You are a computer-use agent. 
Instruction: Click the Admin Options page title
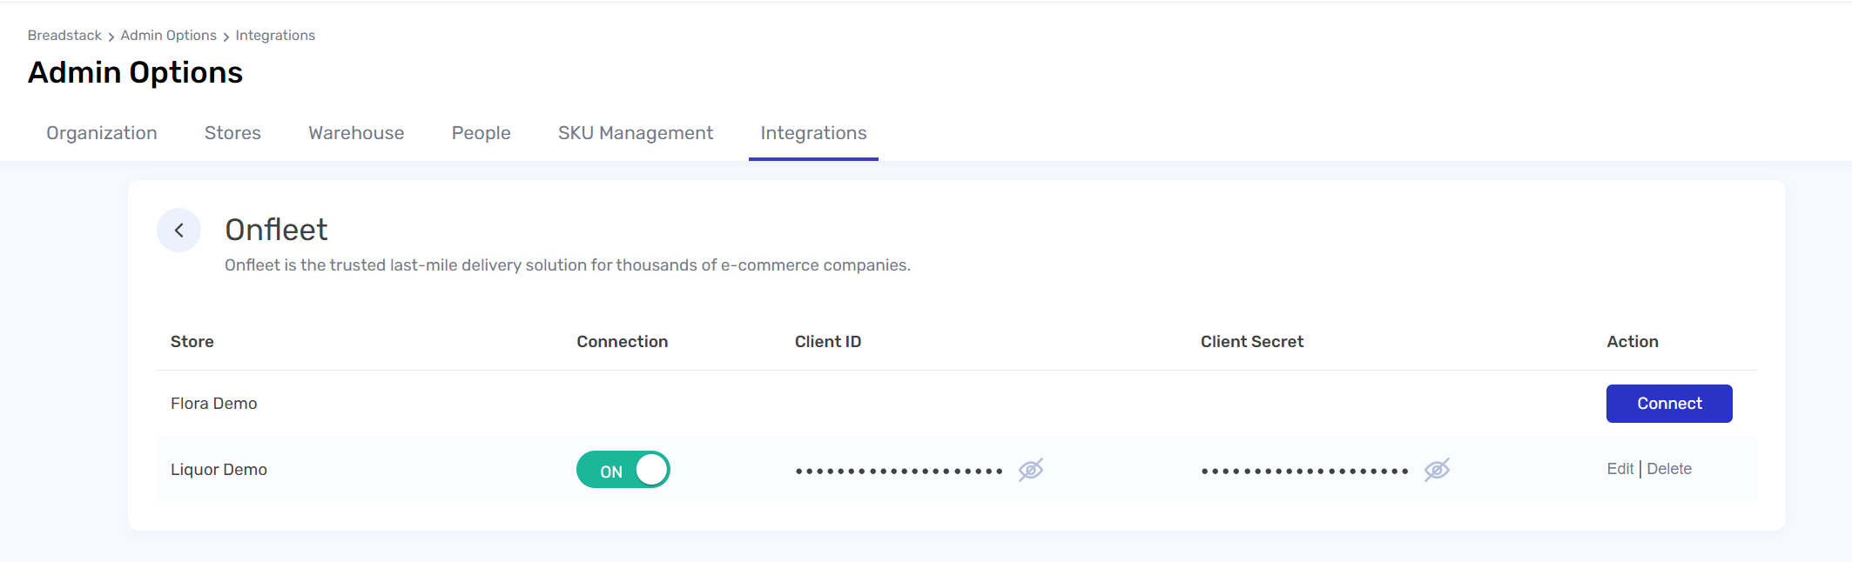click(135, 72)
